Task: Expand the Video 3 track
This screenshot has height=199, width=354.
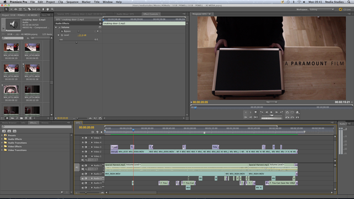Action: point(92,147)
